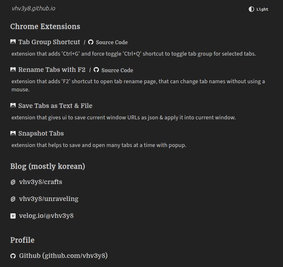Click GitHub icon in the Profile section
This screenshot has width=283, height=267.
click(13, 256)
